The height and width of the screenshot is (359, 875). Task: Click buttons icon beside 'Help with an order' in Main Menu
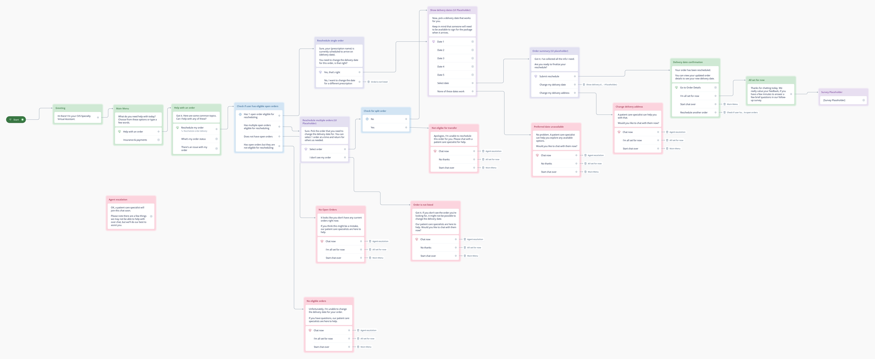119,132
